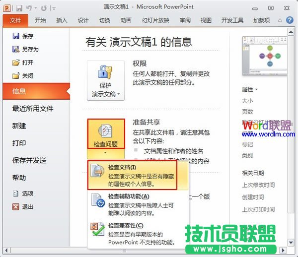Image resolution: width=298 pixels, height=257 pixels.
Task: Click the 标记 property label
Action: [247, 144]
